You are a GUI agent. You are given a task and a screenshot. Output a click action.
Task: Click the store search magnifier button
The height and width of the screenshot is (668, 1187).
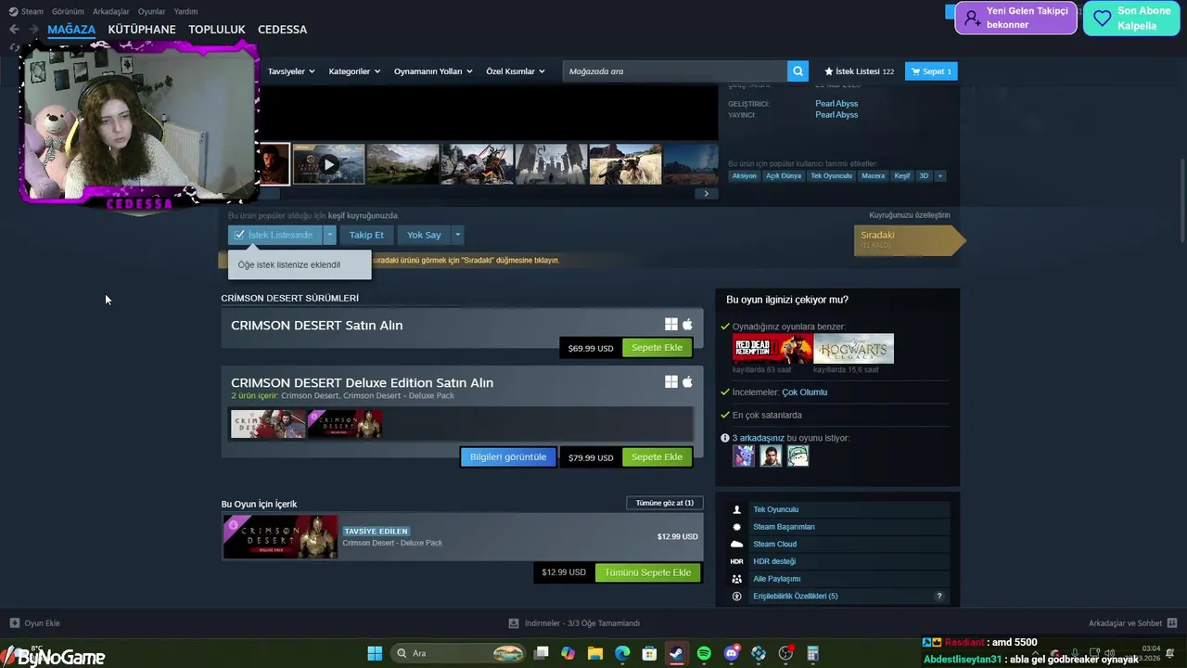(798, 71)
